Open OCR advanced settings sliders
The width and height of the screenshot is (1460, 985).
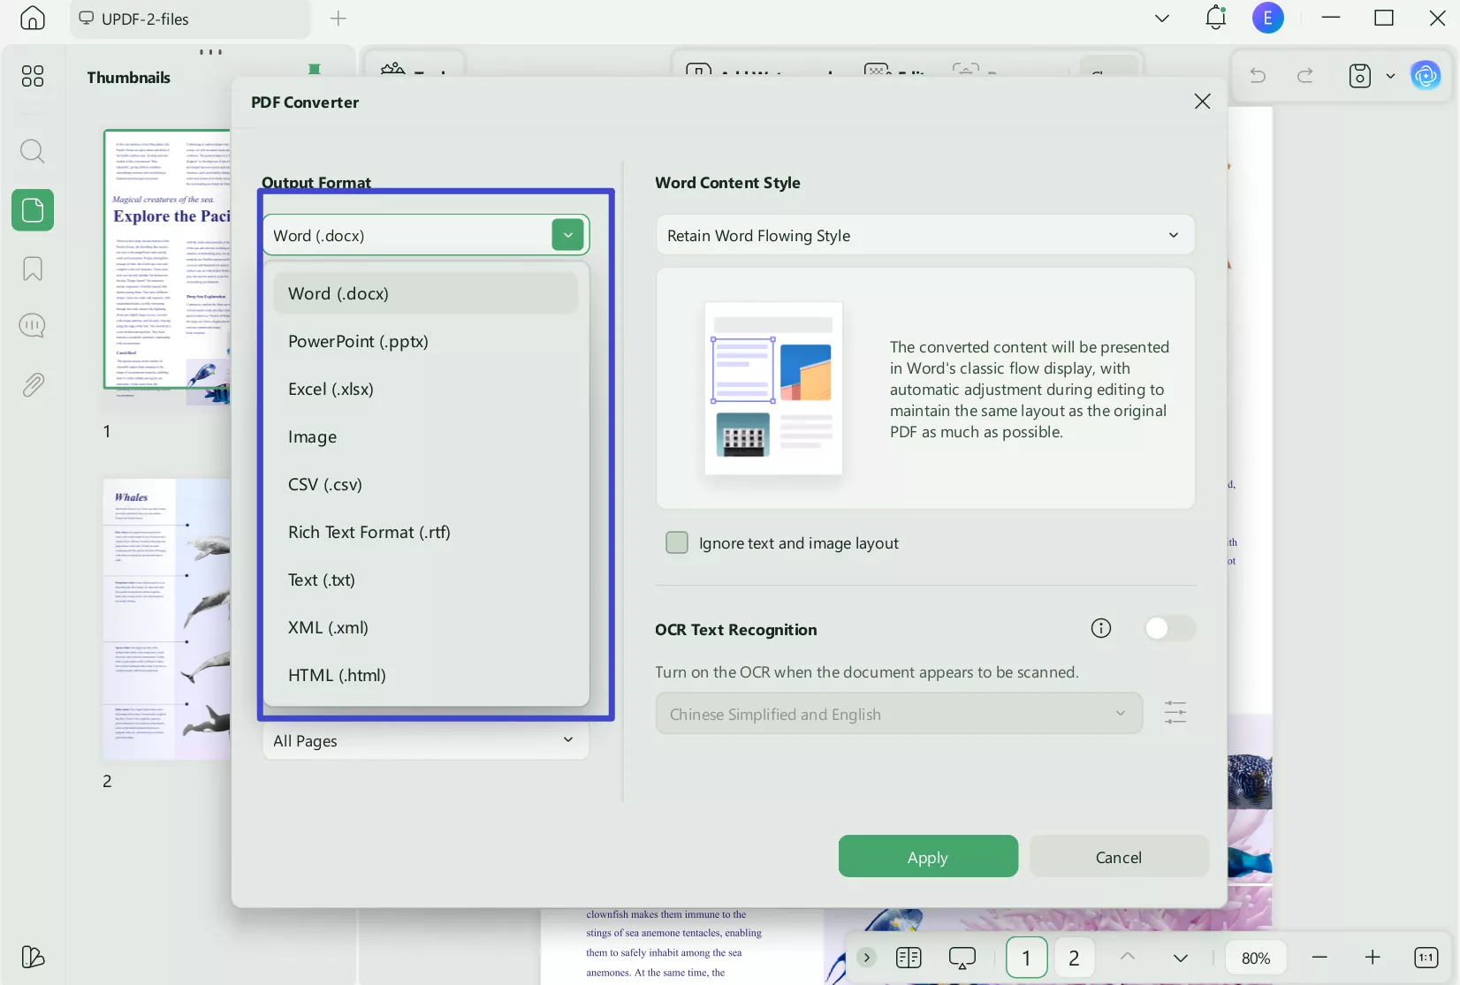[x=1175, y=712]
